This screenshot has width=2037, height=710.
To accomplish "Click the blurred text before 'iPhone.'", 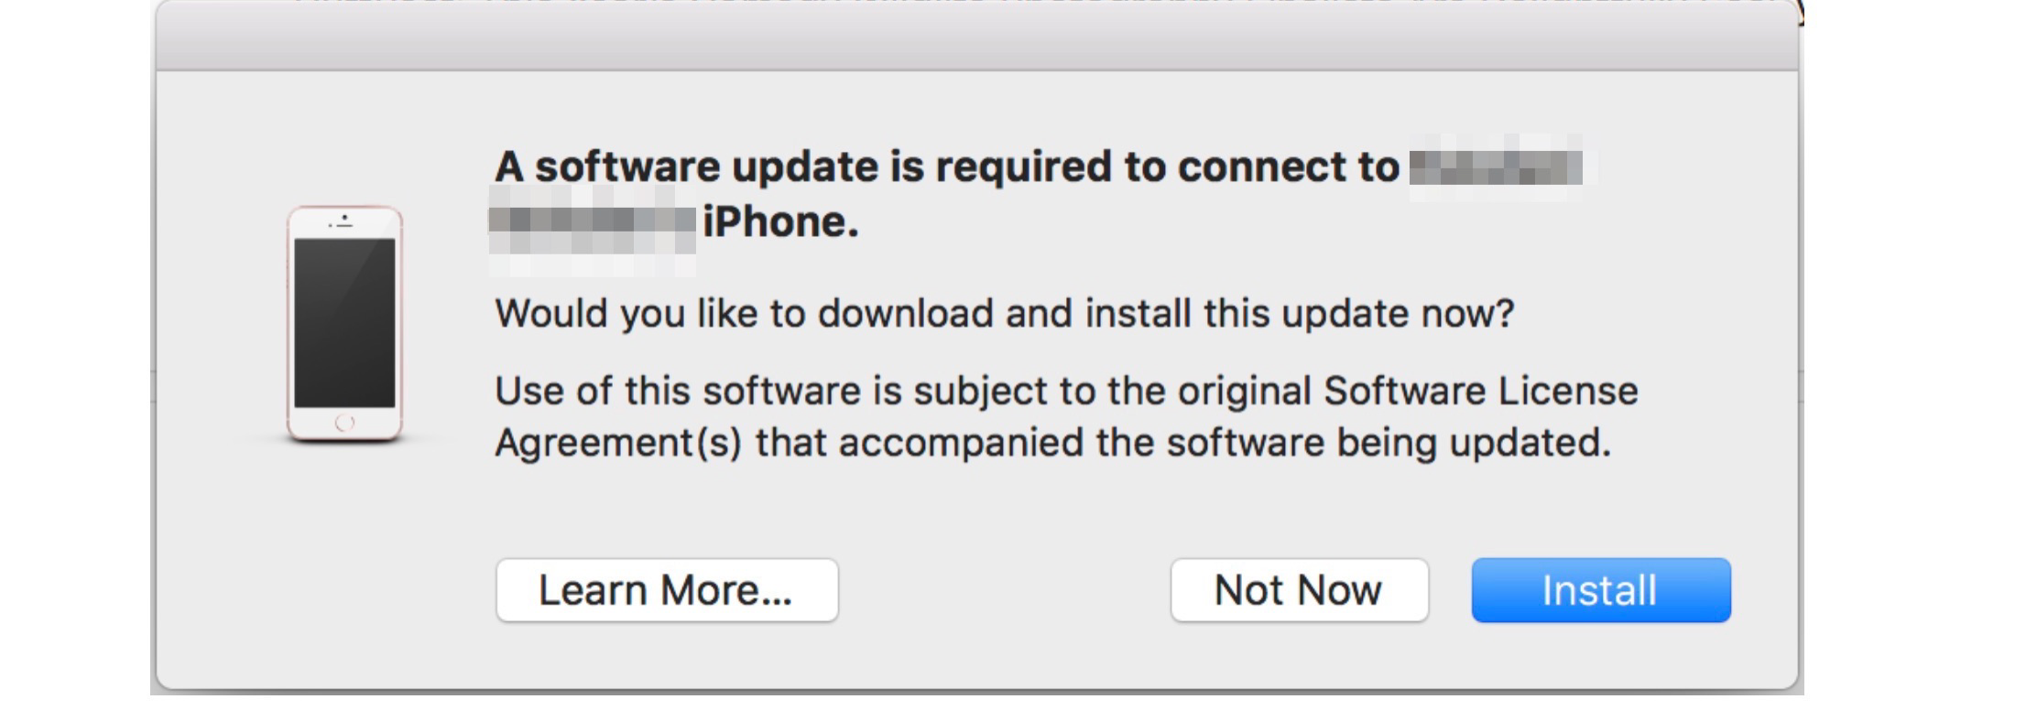I will coord(592,222).
